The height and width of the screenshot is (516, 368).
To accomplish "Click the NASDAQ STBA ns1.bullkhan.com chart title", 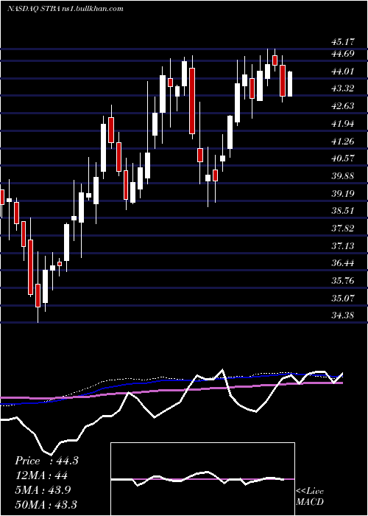I will pyautogui.click(x=65, y=9).
